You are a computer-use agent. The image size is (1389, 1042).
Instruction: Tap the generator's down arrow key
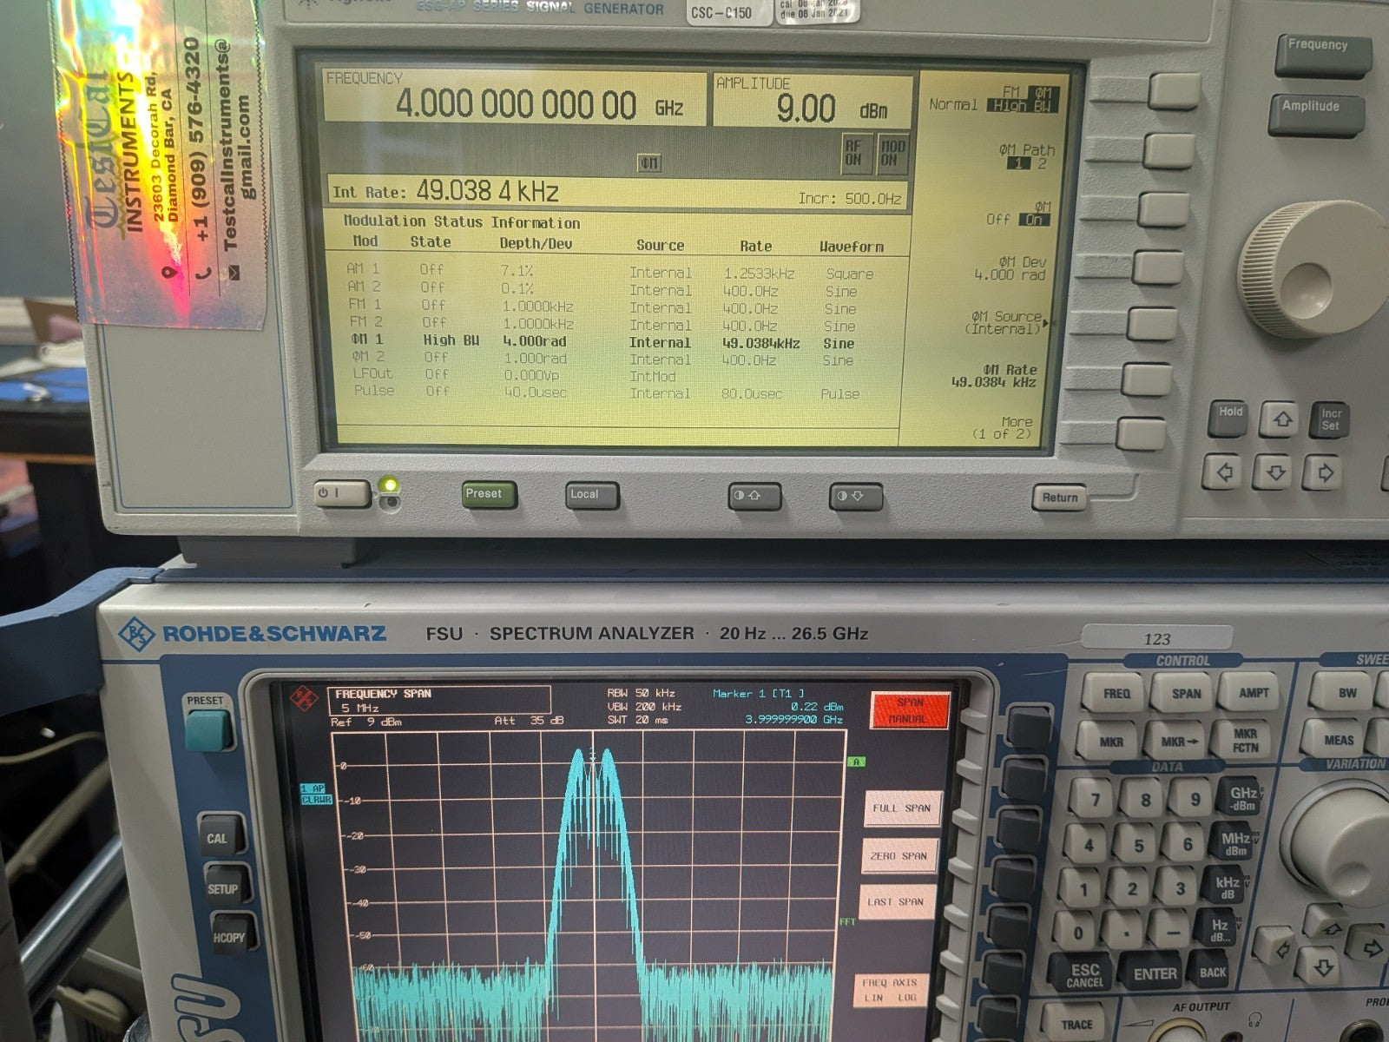point(1275,473)
